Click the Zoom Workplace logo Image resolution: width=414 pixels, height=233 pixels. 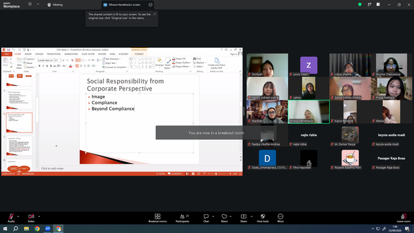tap(12, 5)
